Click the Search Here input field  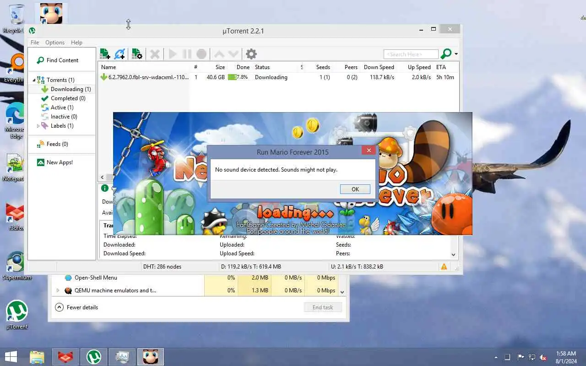point(411,54)
